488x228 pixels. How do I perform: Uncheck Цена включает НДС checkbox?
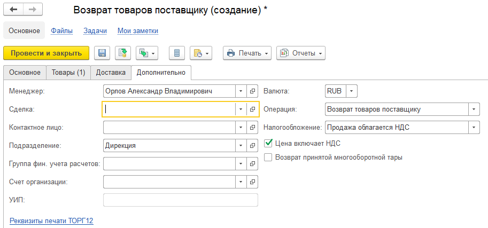point(268,143)
